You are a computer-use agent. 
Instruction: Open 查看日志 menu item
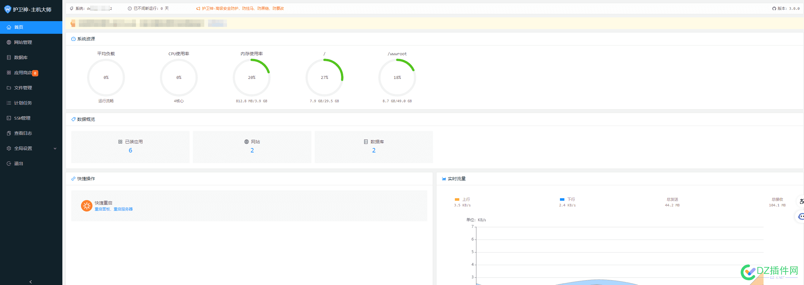click(x=31, y=133)
